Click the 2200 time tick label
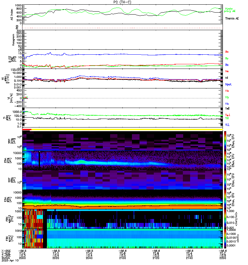Screen dimensions: 248x265 tap(223, 258)
